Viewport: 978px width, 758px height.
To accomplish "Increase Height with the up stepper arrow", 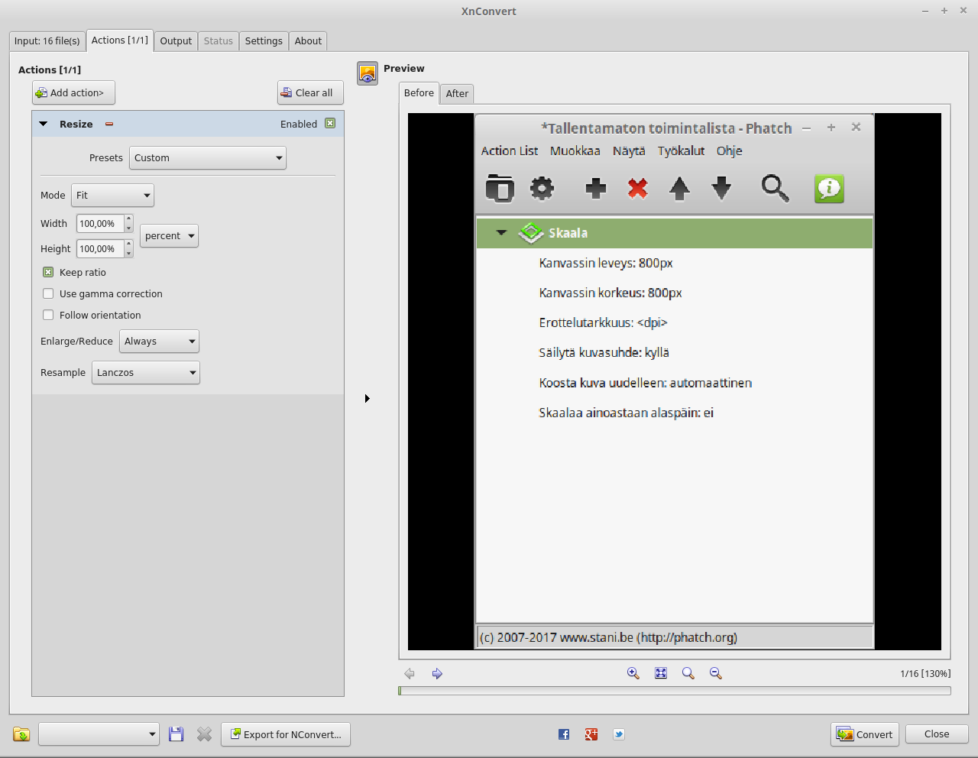I will click(x=128, y=245).
